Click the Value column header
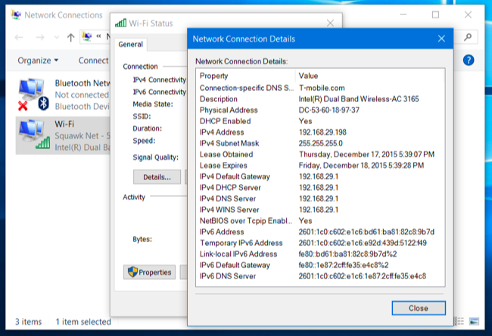 point(370,76)
